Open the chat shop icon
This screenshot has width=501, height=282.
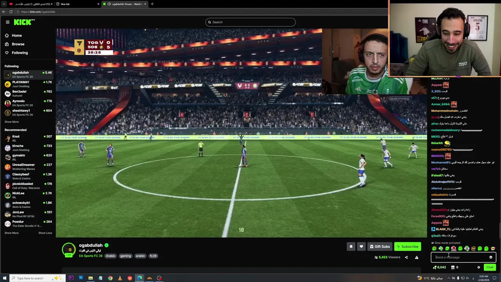[453, 267]
